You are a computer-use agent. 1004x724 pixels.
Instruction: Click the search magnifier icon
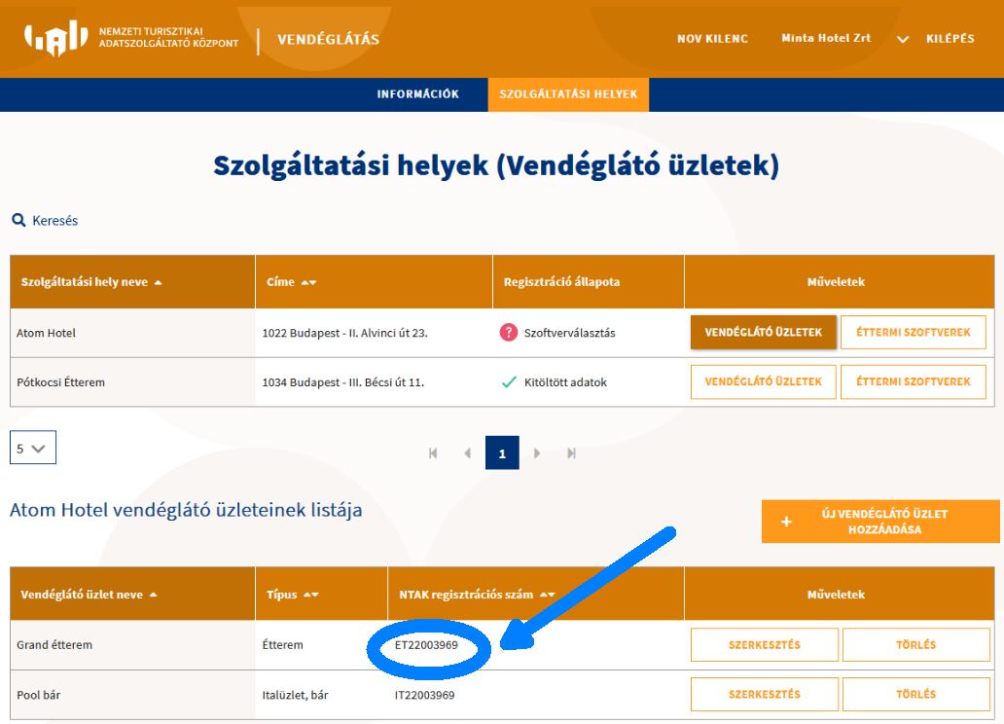[x=18, y=221]
